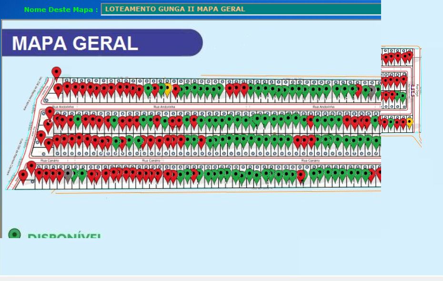Click the gray pin in the top row

[371, 90]
